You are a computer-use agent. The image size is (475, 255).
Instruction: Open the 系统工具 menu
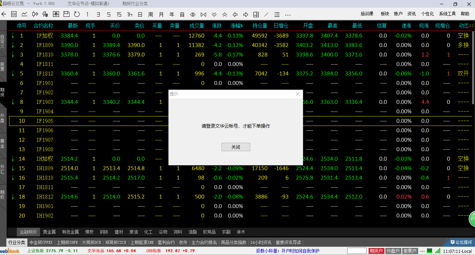pyautogui.click(x=447, y=14)
